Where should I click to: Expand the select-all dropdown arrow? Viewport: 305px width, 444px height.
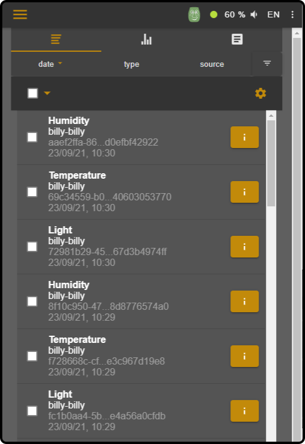point(48,93)
